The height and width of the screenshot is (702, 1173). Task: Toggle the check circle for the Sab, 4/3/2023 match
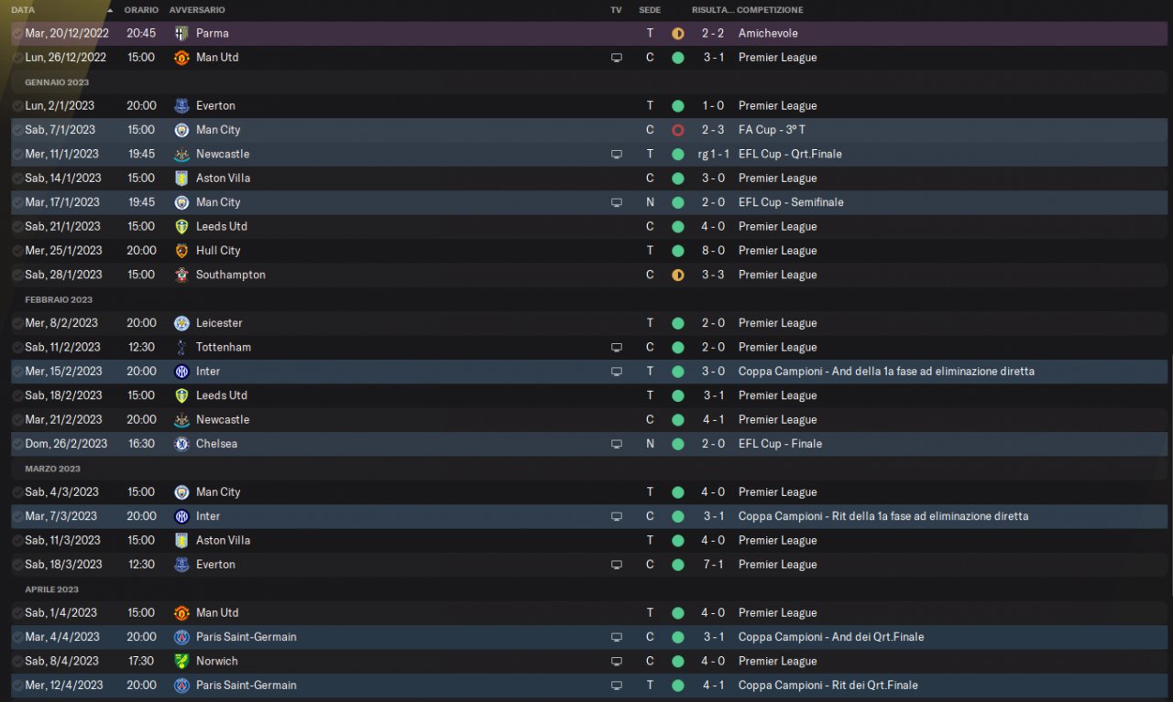[x=17, y=492]
